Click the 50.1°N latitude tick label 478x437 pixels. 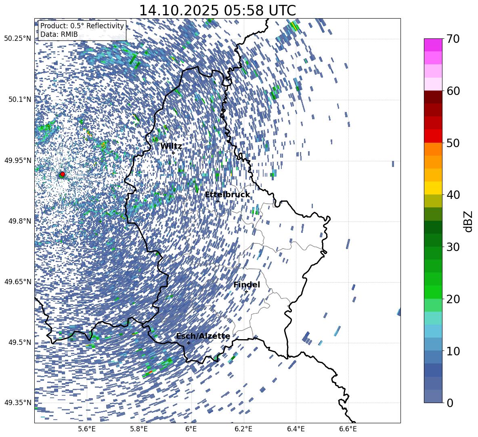click(20, 99)
